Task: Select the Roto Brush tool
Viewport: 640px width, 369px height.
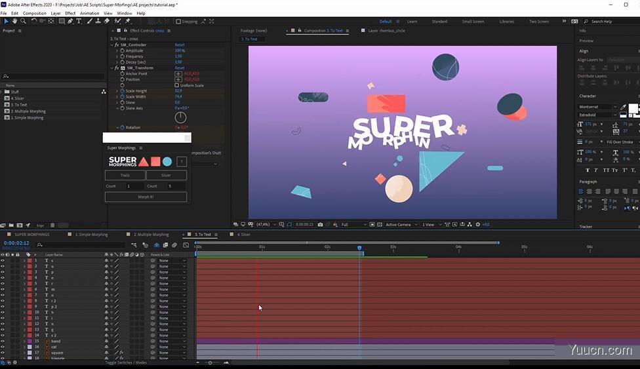Action: (x=117, y=21)
